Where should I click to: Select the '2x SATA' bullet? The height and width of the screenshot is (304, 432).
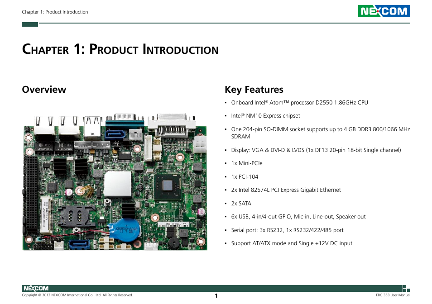241,204
